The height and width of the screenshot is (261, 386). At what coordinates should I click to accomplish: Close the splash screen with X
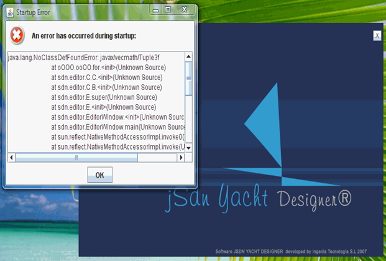click(x=377, y=36)
